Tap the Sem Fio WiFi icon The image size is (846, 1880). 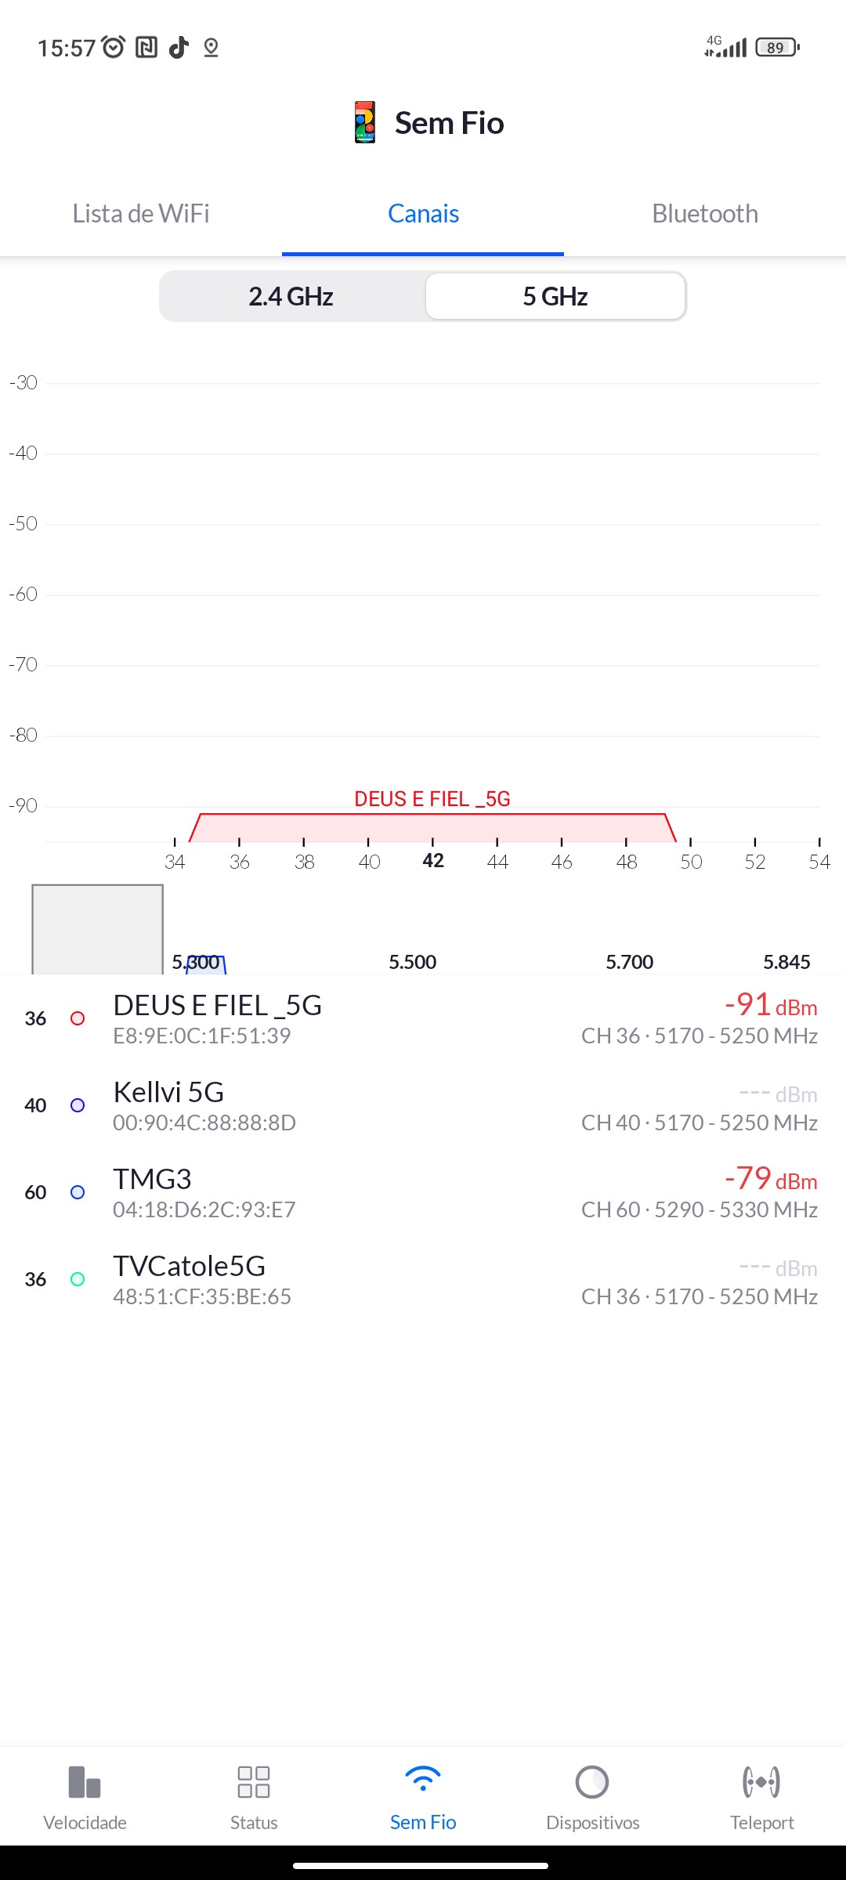point(423,1780)
